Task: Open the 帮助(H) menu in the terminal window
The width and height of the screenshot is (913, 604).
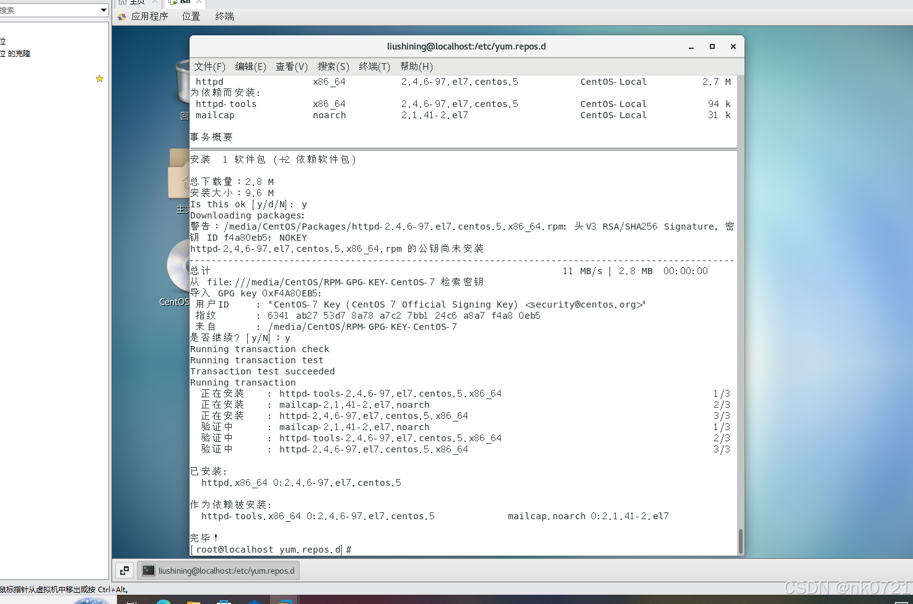Action: pyautogui.click(x=416, y=66)
